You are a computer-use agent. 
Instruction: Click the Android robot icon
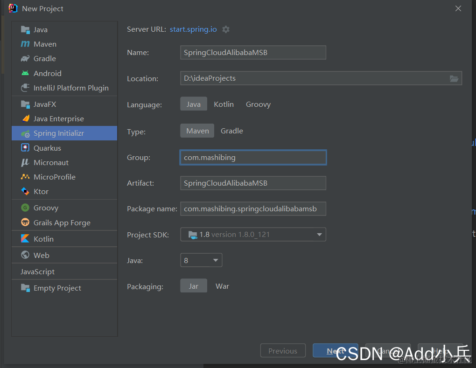click(x=25, y=73)
